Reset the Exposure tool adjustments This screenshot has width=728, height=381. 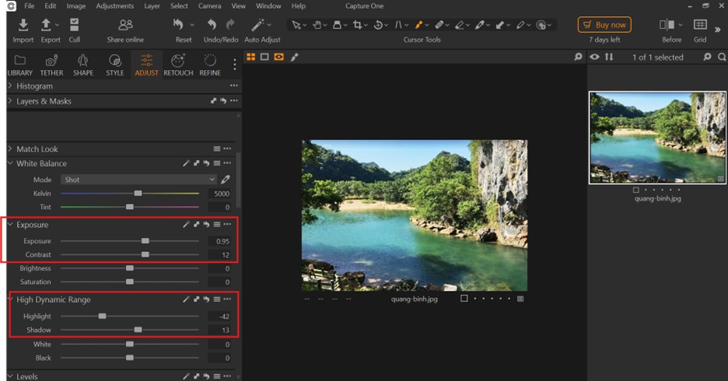(207, 225)
